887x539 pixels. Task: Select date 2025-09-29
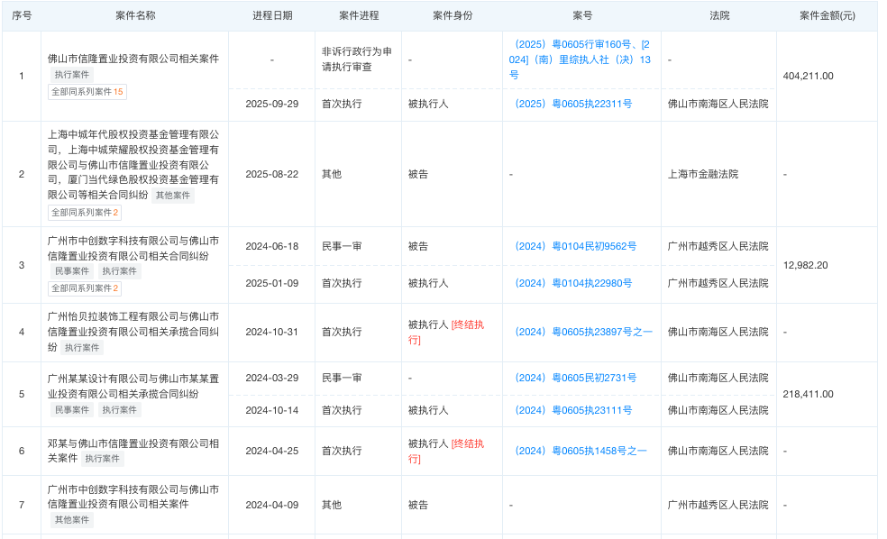tap(272, 104)
